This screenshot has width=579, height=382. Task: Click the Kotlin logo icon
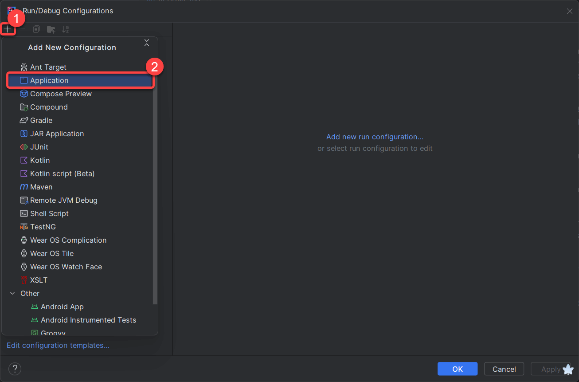[24, 160]
